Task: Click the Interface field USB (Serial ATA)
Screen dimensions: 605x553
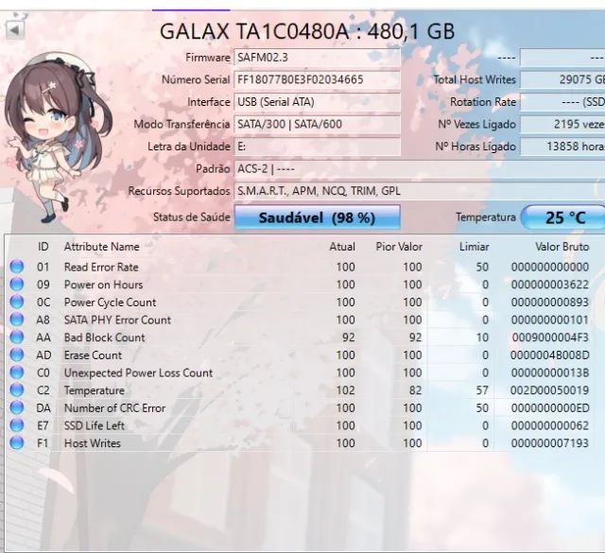Action: (318, 102)
